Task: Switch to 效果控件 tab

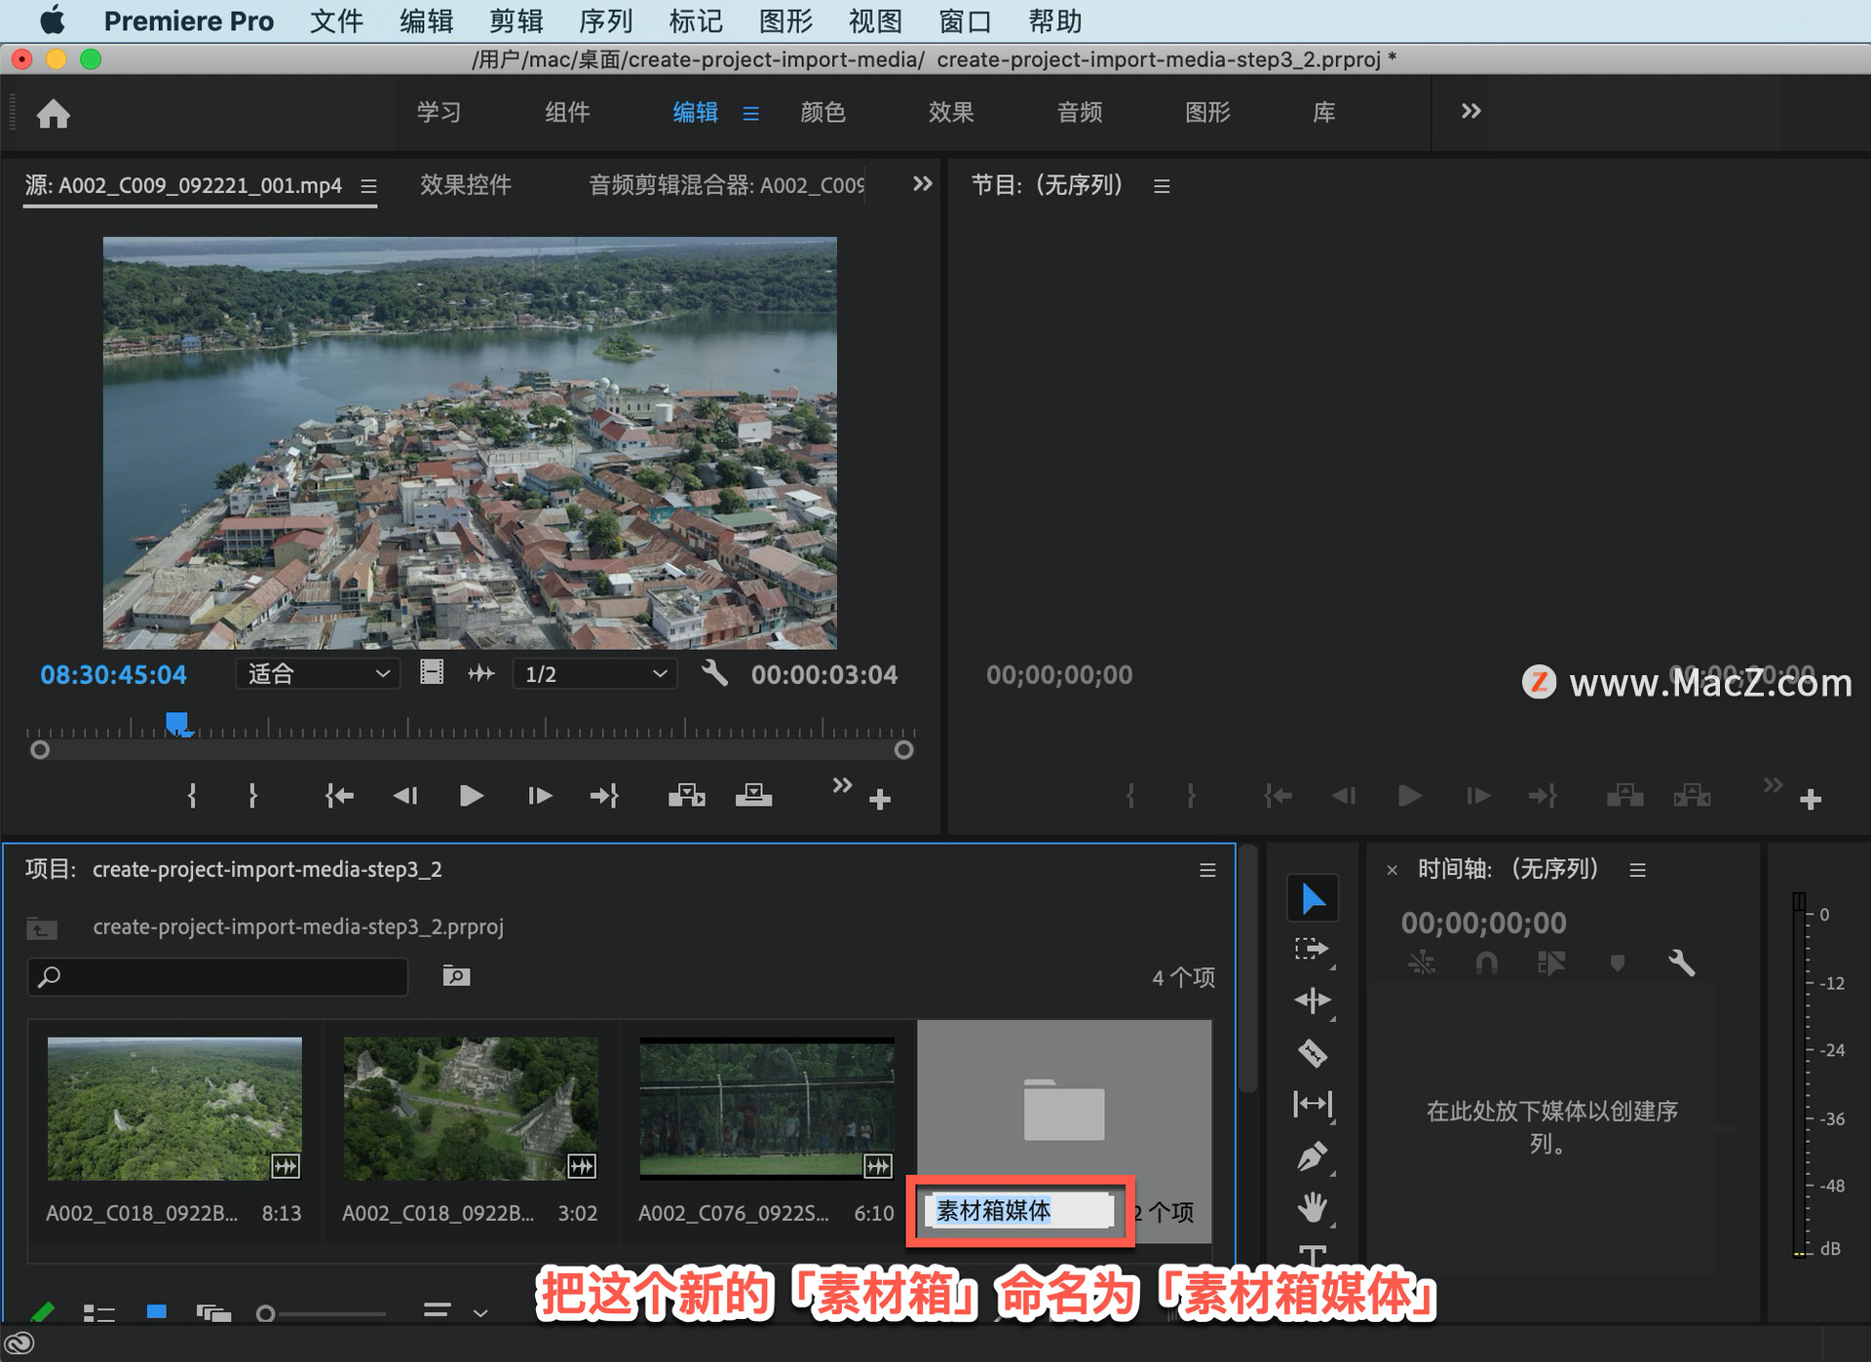Action: point(466,184)
